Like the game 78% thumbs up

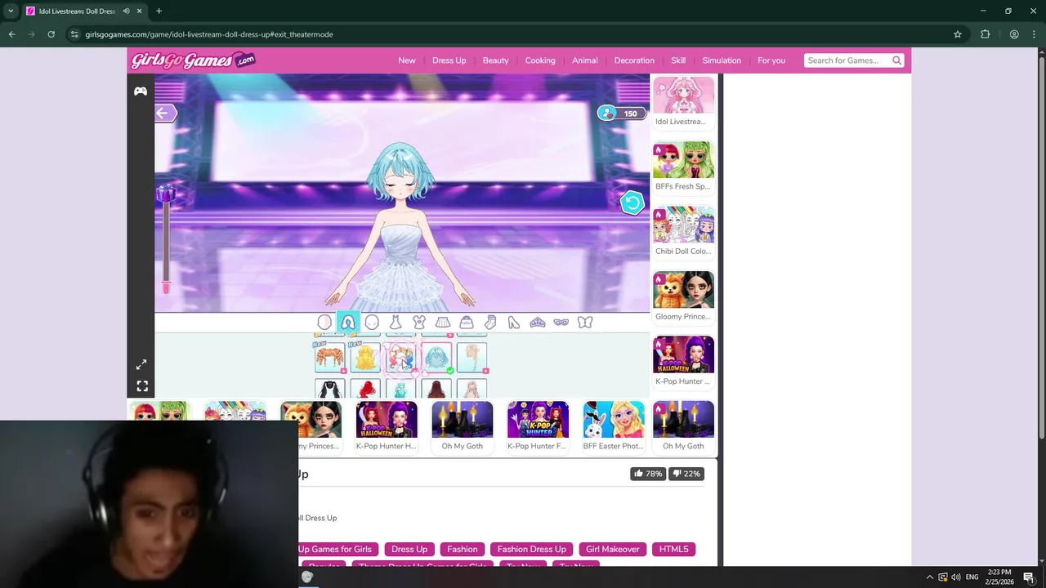coord(648,474)
